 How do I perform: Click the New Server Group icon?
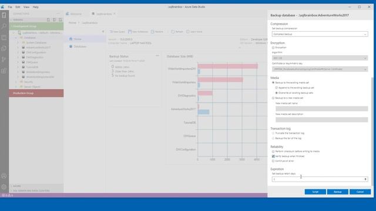pos(55,20)
